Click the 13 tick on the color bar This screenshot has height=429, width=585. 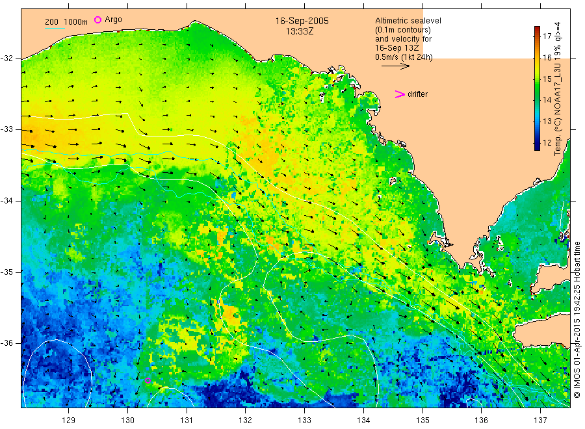point(547,122)
